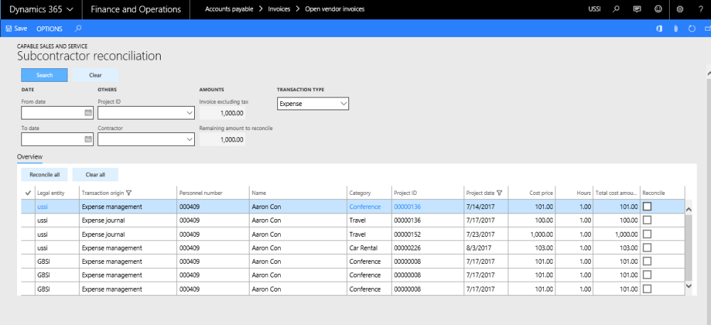Open the OPTIONS menu
Viewport: 711px width, 325px height.
coord(49,28)
